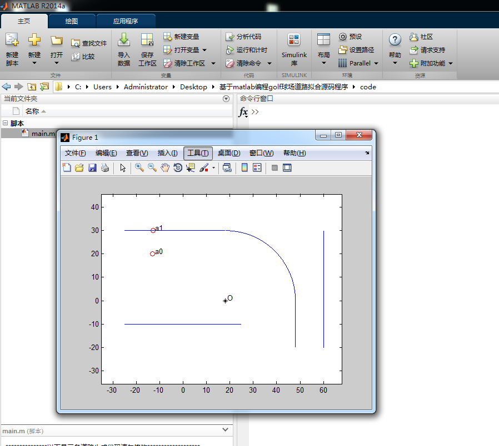Image resolution: width=499 pixels, height=446 pixels.
Task: Open Edit (编辑) menu in Figure 1
Action: coord(106,153)
